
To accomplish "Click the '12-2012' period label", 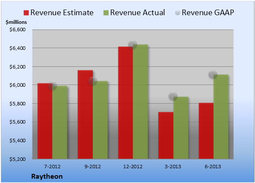I will (x=133, y=167).
